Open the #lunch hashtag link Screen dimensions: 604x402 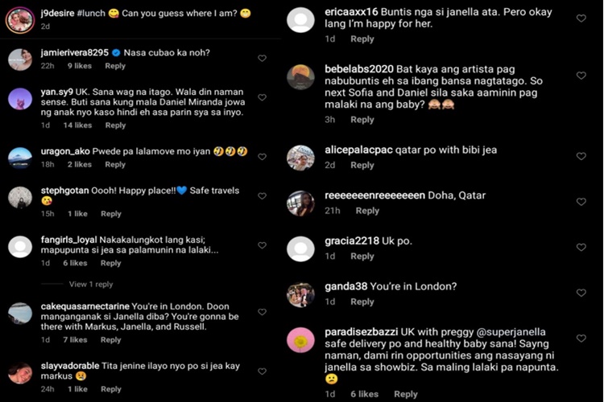point(91,13)
